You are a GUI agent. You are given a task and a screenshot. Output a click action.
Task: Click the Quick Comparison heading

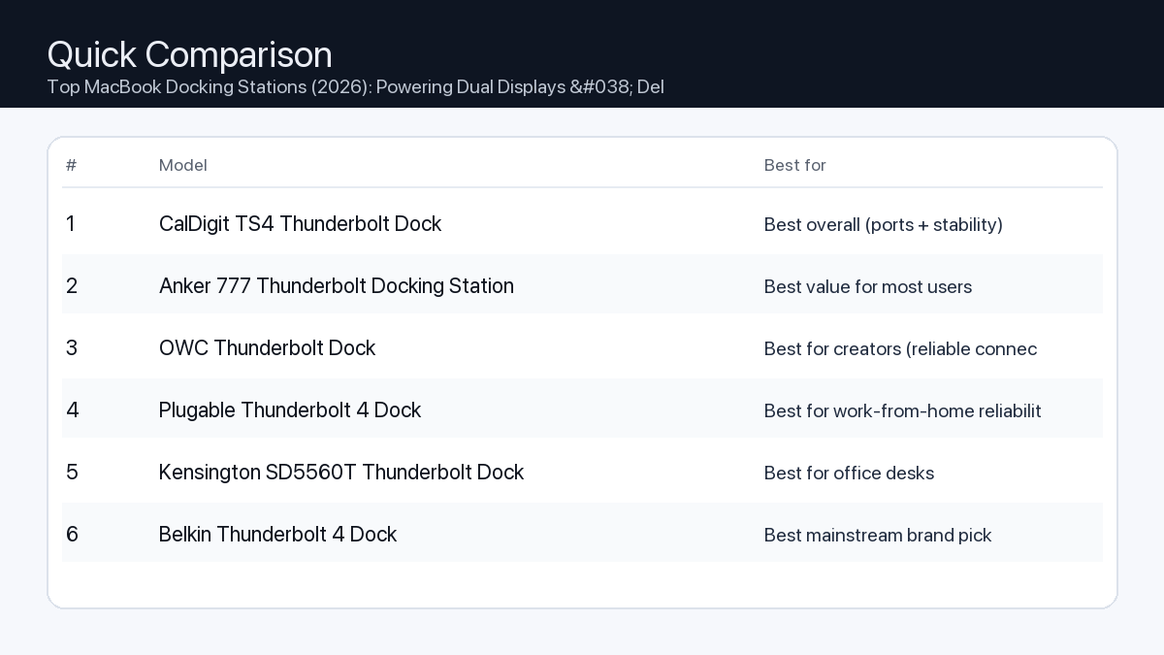point(189,54)
